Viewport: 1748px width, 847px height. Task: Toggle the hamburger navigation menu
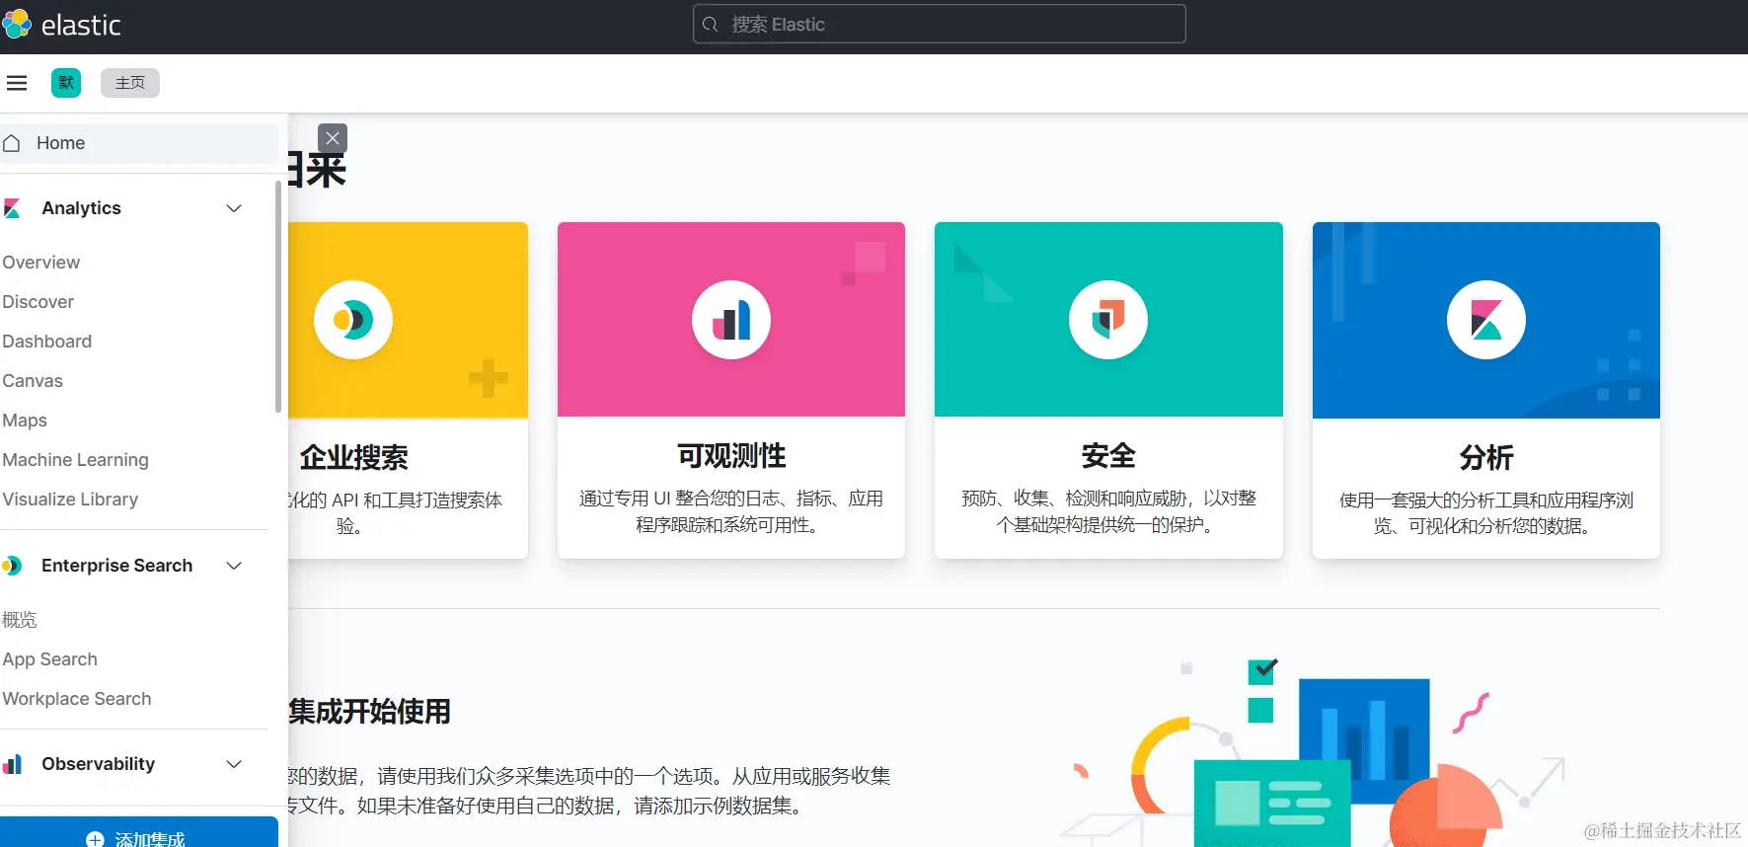tap(17, 83)
